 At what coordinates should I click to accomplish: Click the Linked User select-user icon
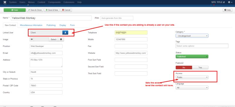point(65,33)
